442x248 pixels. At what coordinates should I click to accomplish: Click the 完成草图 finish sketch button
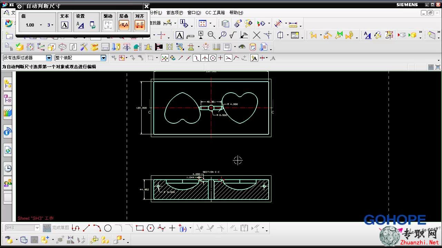click(x=56, y=228)
